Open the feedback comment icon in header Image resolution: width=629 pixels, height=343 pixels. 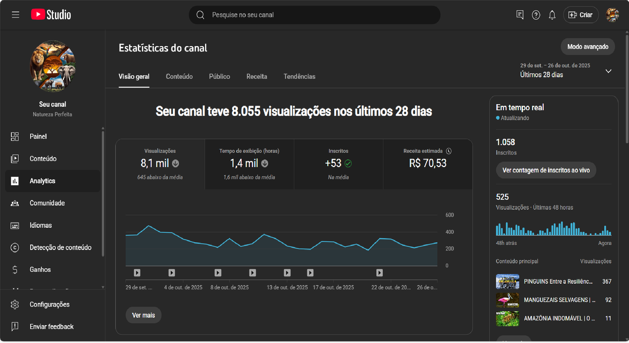point(520,15)
